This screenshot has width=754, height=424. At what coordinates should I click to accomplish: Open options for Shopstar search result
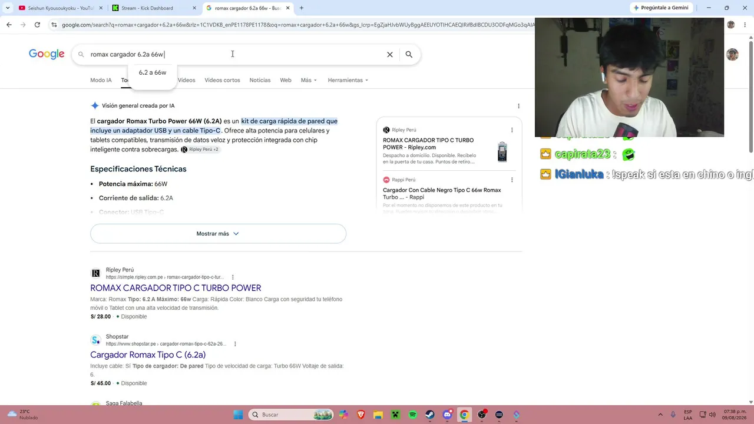[235, 344]
